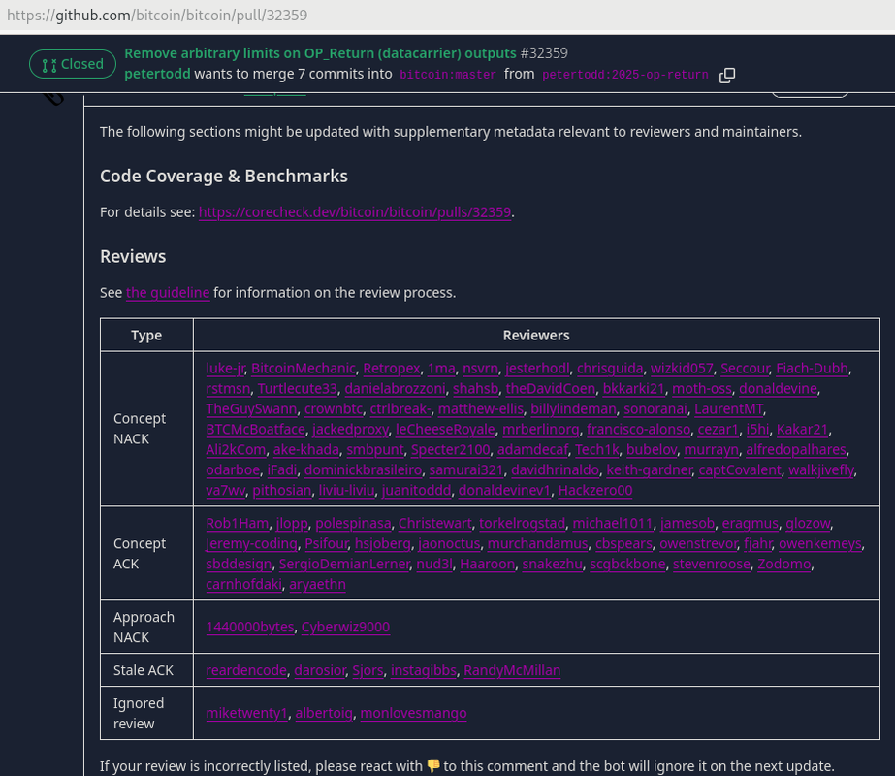Open reviewer Specter2100's link

point(450,450)
